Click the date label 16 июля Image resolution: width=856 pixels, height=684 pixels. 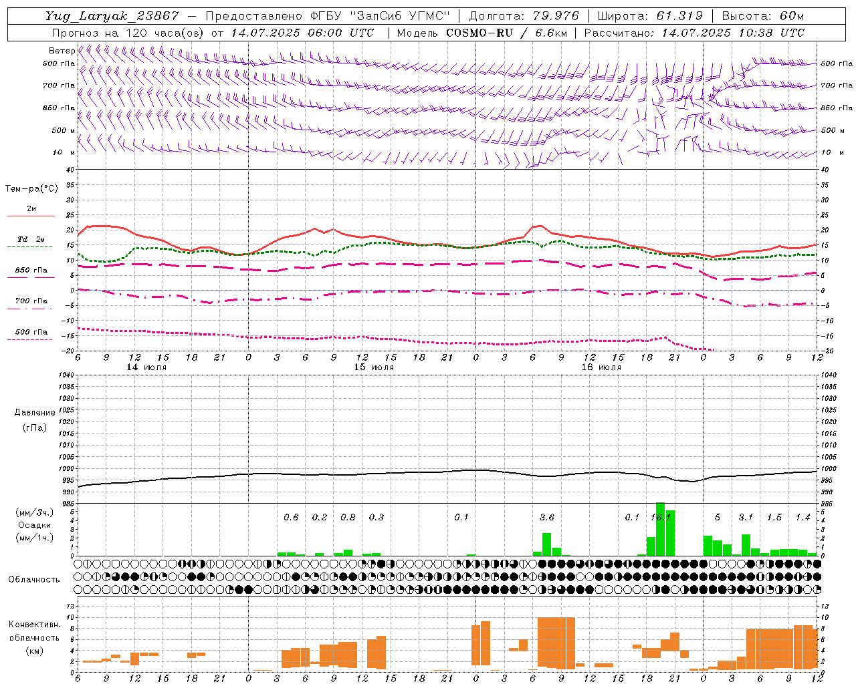[601, 367]
